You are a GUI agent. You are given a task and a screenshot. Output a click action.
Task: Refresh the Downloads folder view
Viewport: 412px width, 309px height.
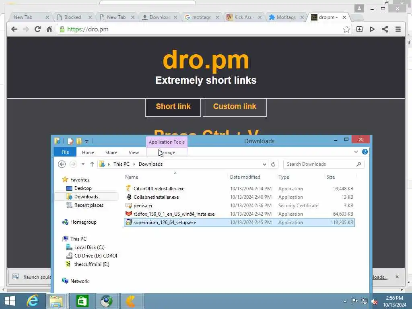(x=273, y=164)
